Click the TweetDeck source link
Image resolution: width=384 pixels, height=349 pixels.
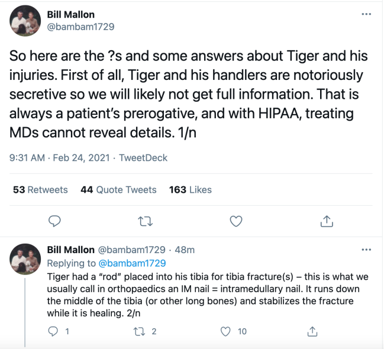pos(143,158)
